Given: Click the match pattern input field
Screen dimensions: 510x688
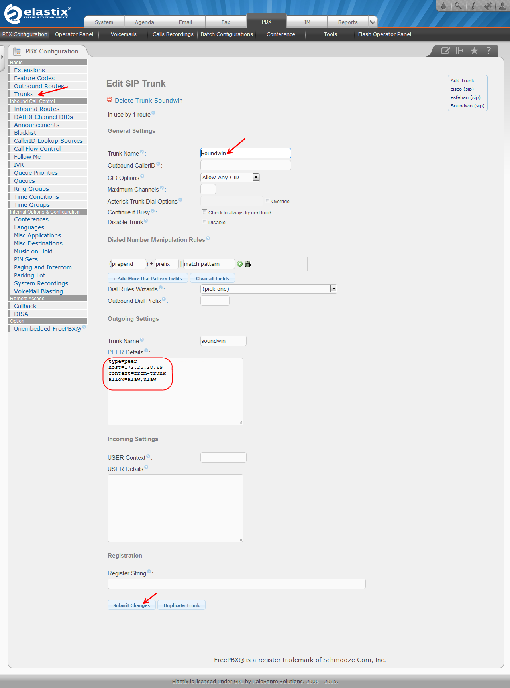Looking at the screenshot, I should (209, 264).
